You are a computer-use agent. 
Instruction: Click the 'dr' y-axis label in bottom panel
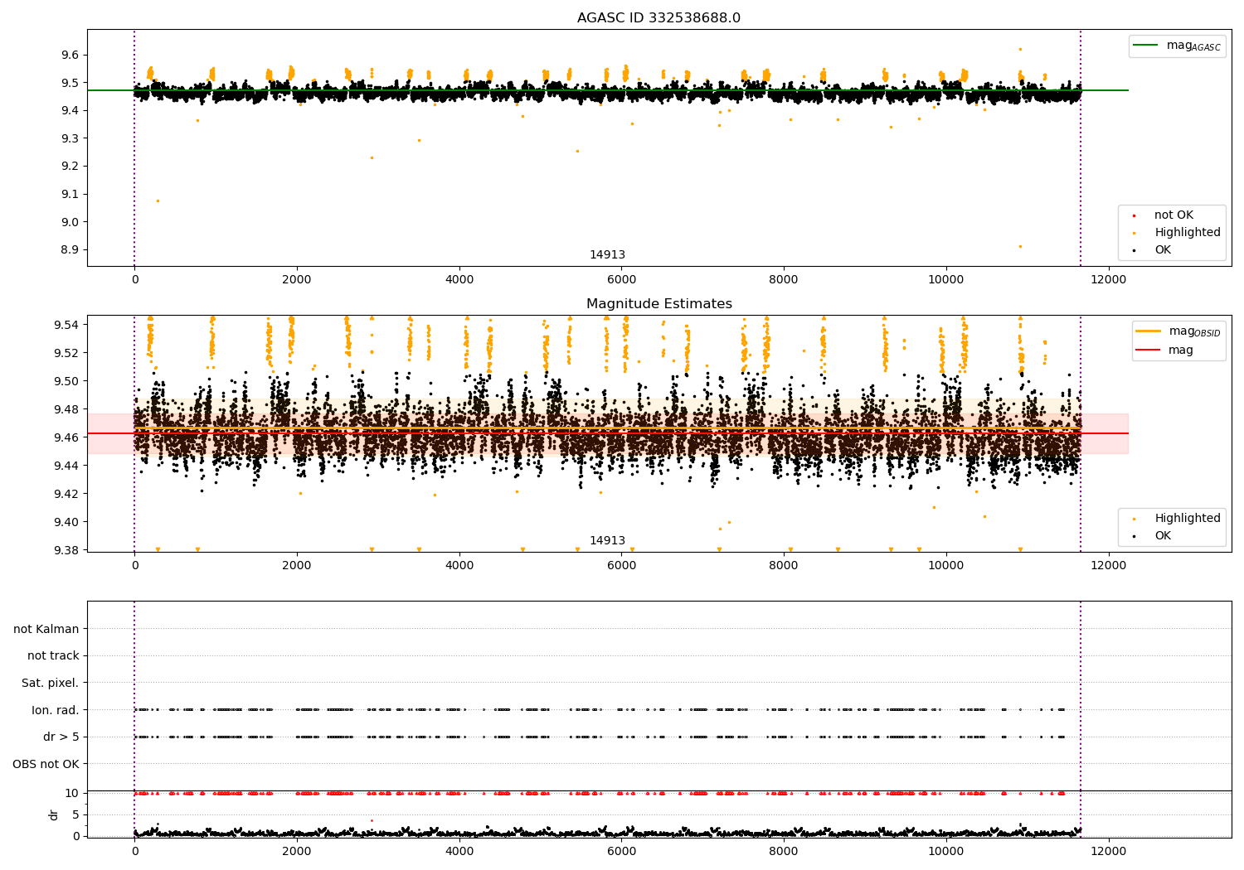[54, 814]
